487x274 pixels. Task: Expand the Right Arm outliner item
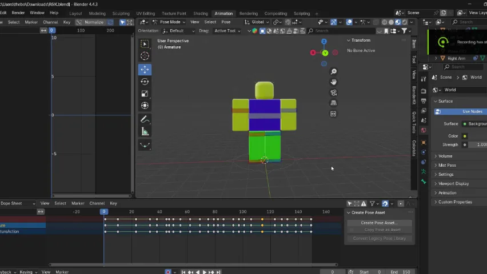pos(436,58)
